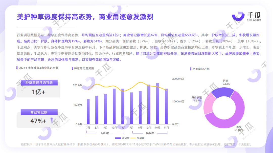Click section title 2024下半年种草&商业笔记声量
Screen dimensions: 273x153
tap(38, 68)
